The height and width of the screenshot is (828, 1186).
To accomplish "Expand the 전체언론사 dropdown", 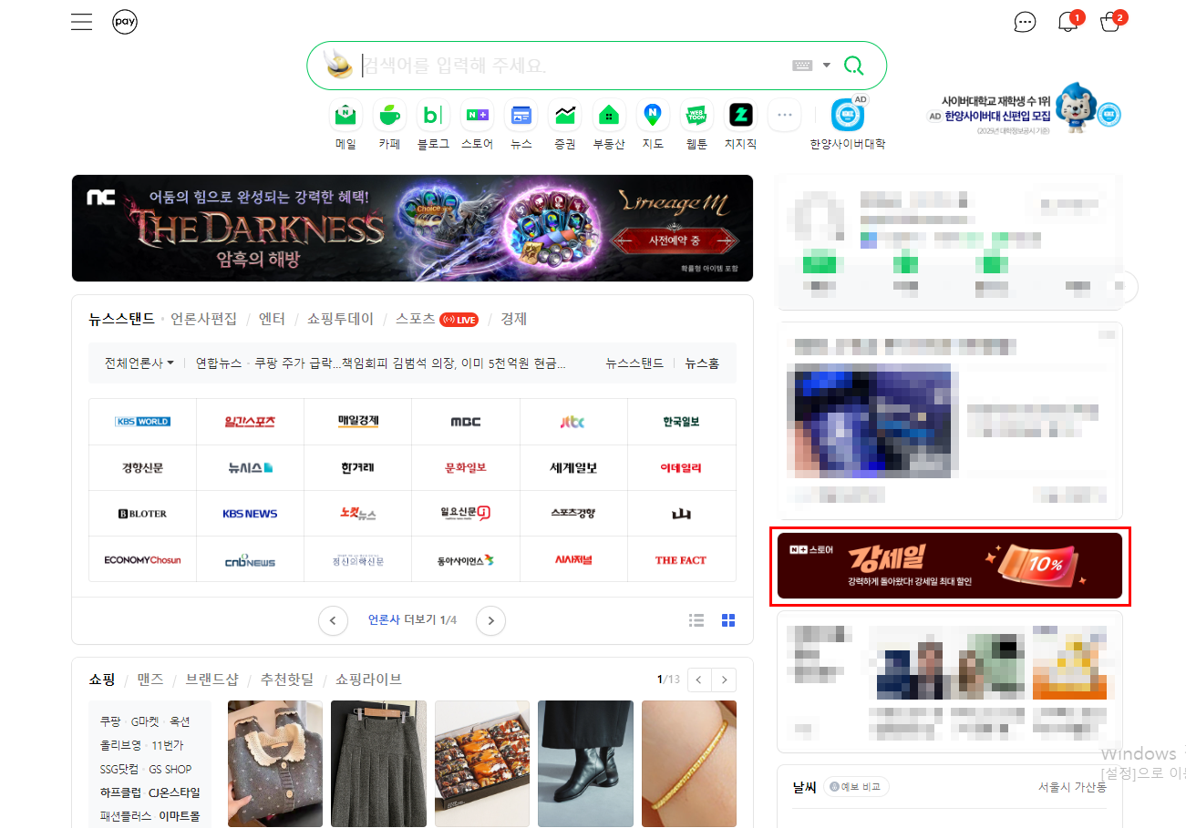I will point(139,363).
